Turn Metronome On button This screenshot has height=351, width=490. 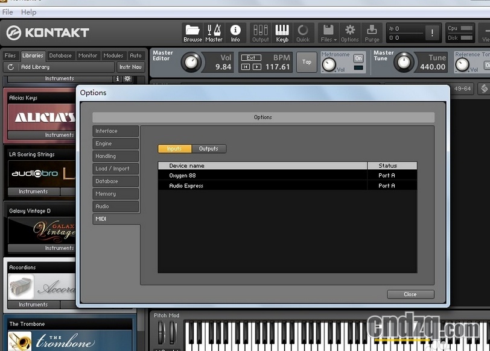coord(358,58)
